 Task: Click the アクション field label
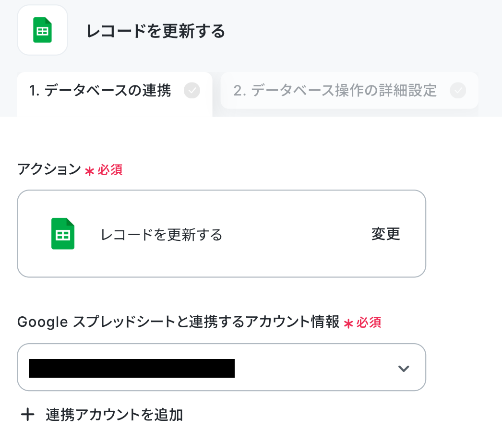tap(49, 169)
